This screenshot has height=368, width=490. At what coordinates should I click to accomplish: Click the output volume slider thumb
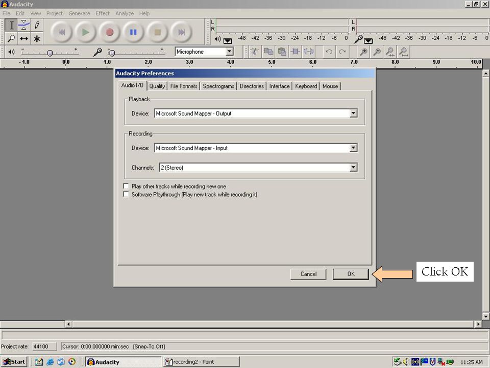(x=50, y=53)
